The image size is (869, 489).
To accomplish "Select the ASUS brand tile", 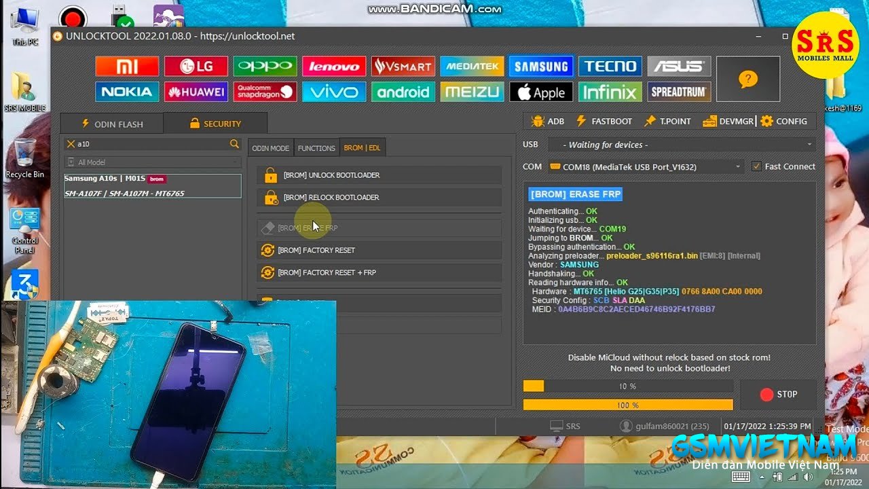I will (x=679, y=66).
